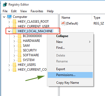Expand the SYSTEM key
105x96 pixels.
(14, 60)
